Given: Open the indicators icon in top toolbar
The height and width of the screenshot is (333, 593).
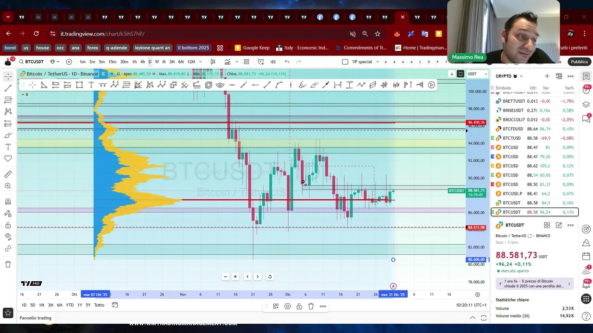Looking at the screenshot, I should tap(227, 62).
